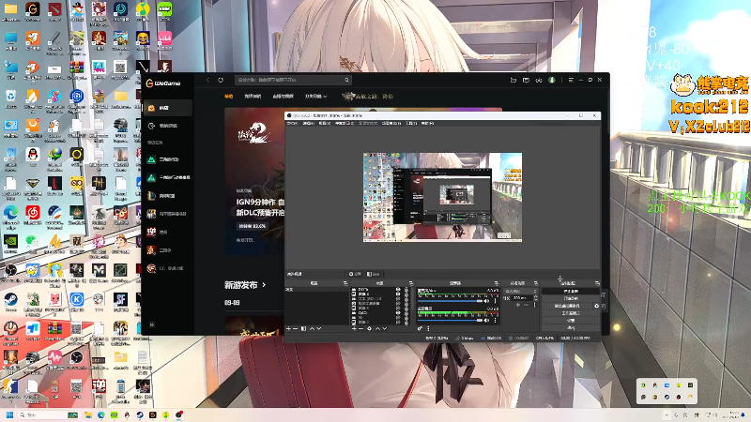Open the OBS Help menu
This screenshot has width=751, height=422.
[x=427, y=123]
